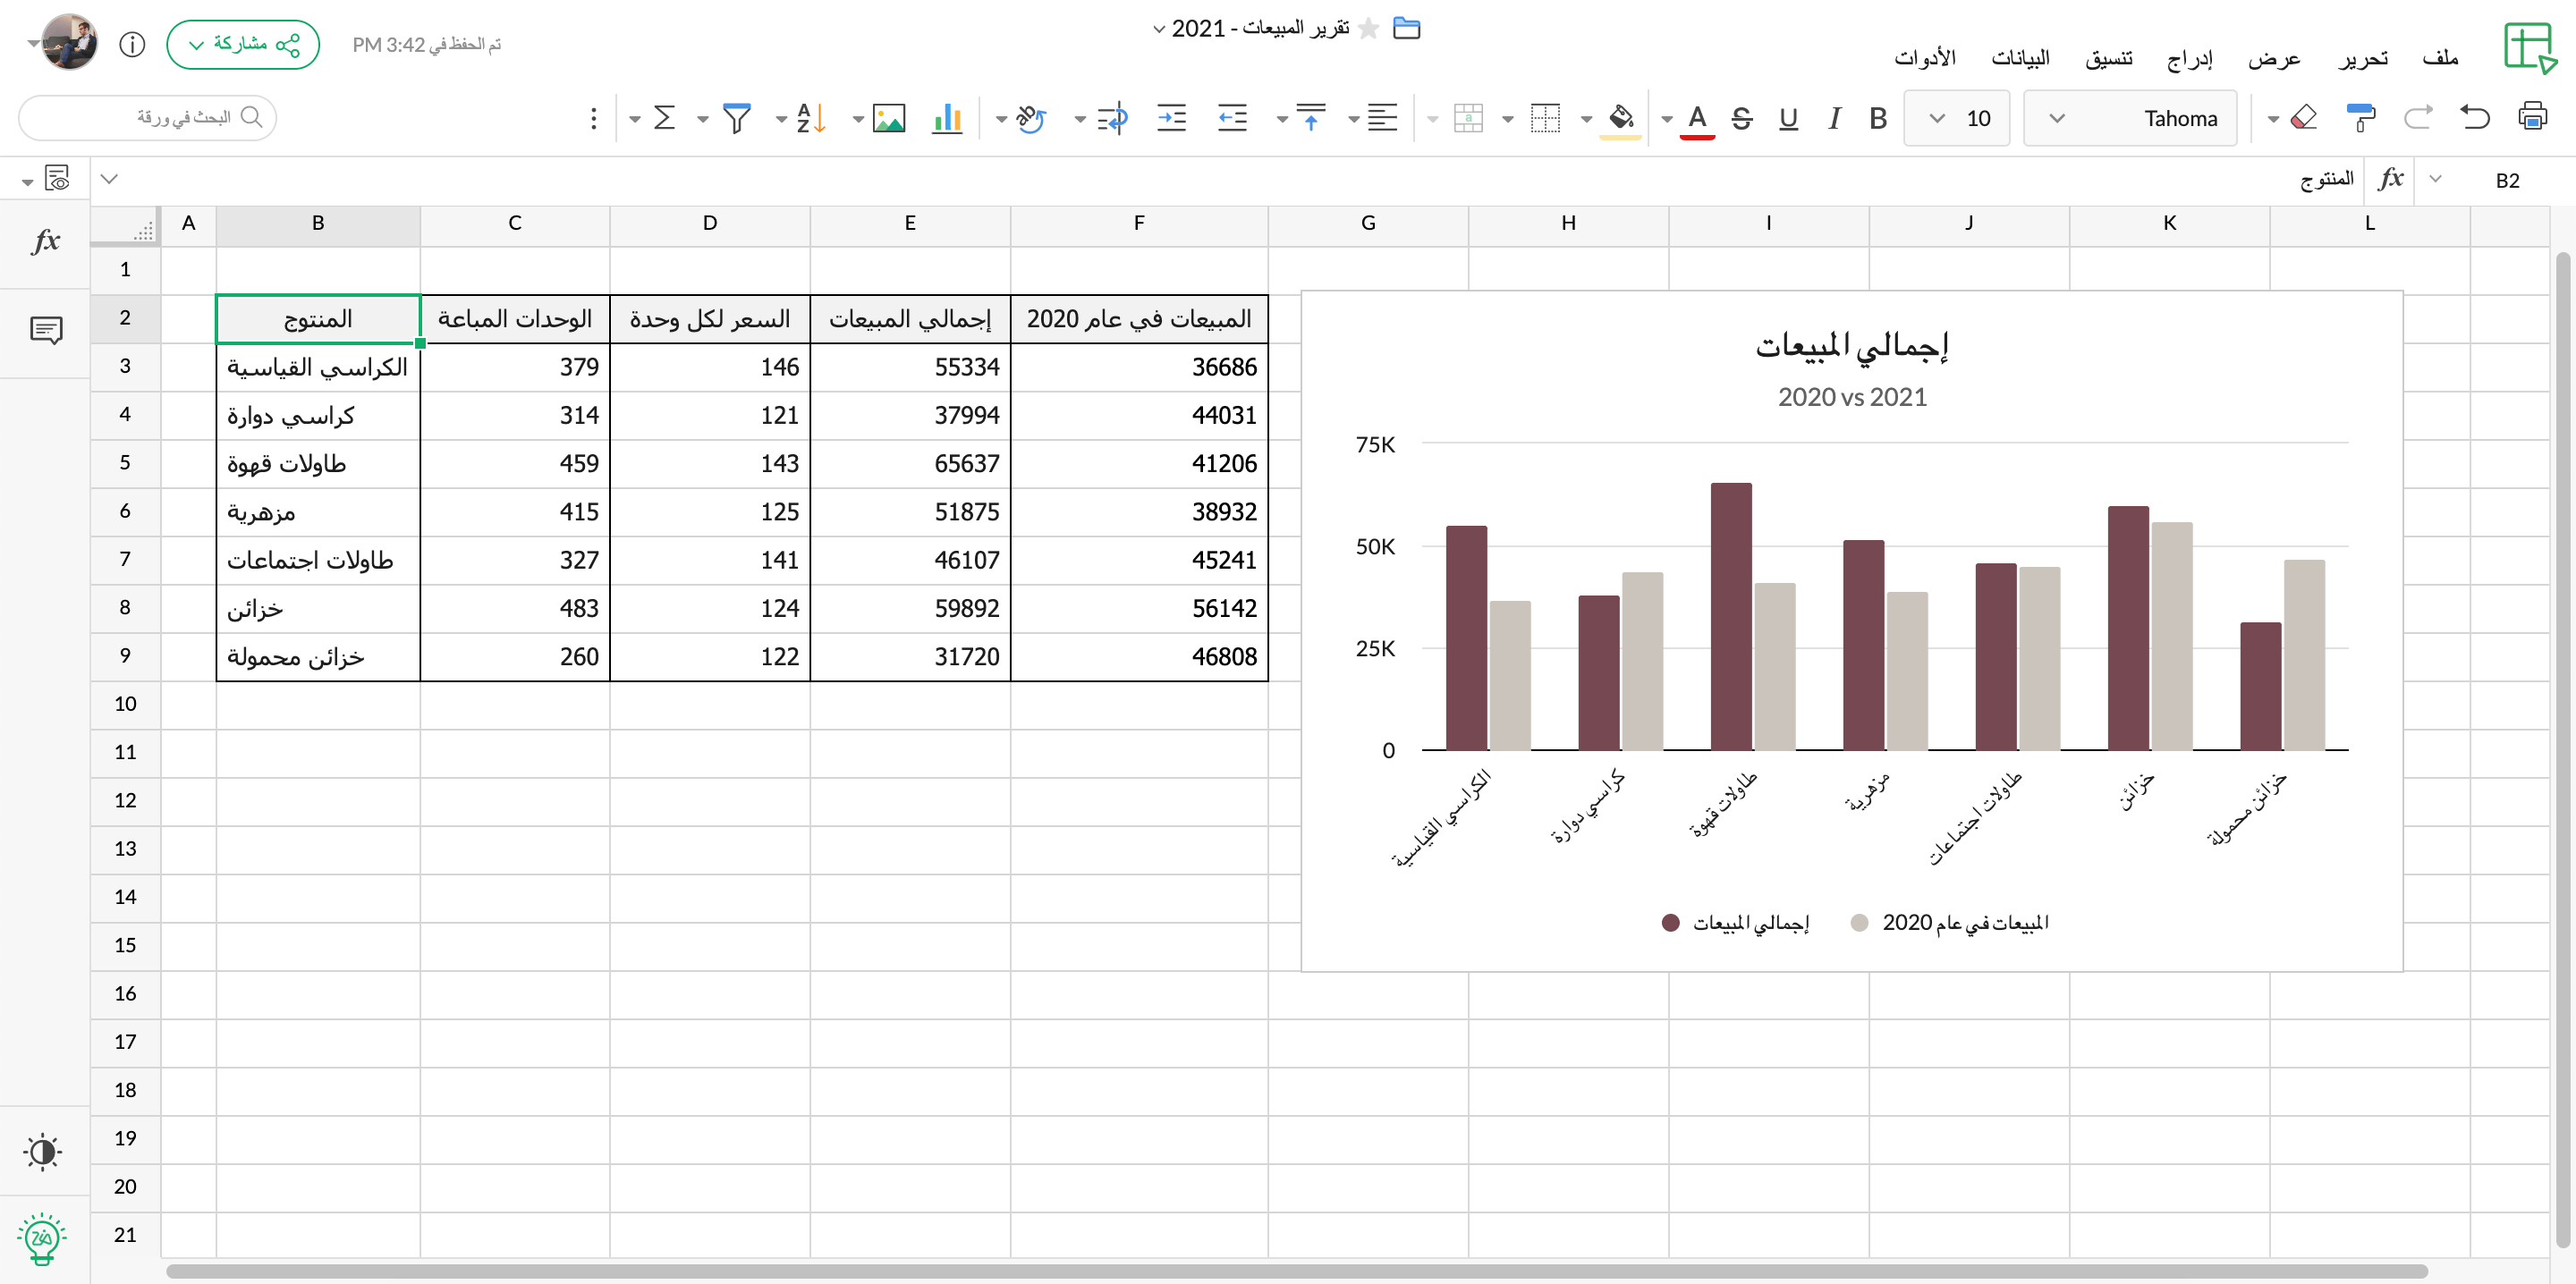Insert an image into the sheet
Image resolution: width=2576 pixels, height=1284 pixels.
[x=889, y=117]
